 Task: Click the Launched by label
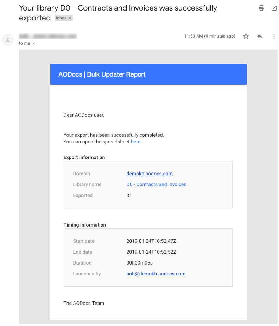pos(87,274)
